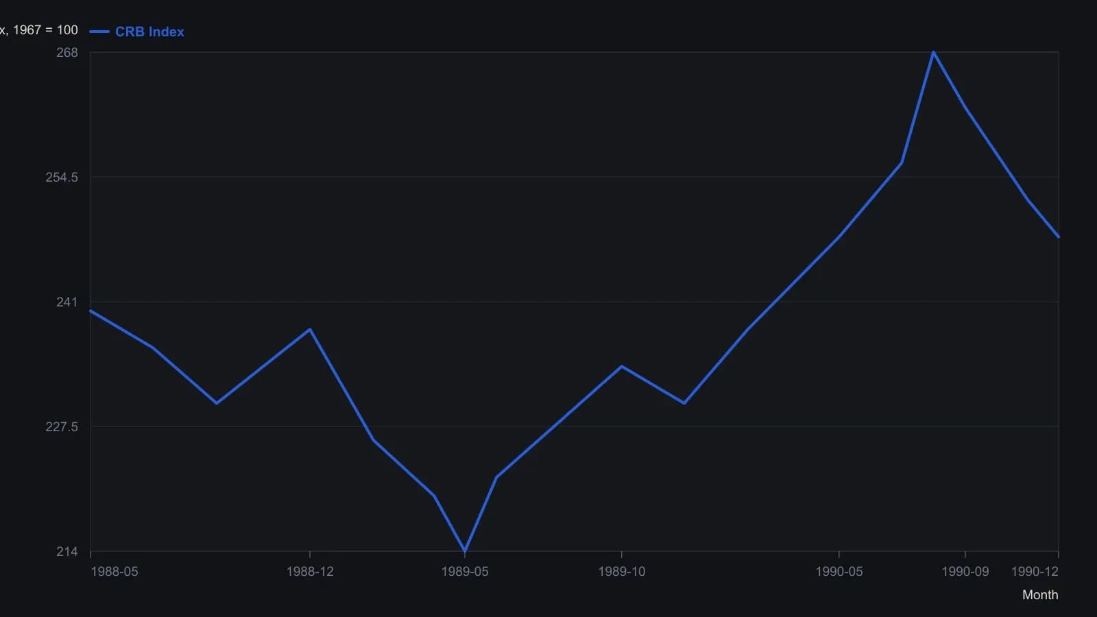This screenshot has width=1097, height=617.
Task: Click the line's data point at 1988-12
Action: (x=310, y=329)
